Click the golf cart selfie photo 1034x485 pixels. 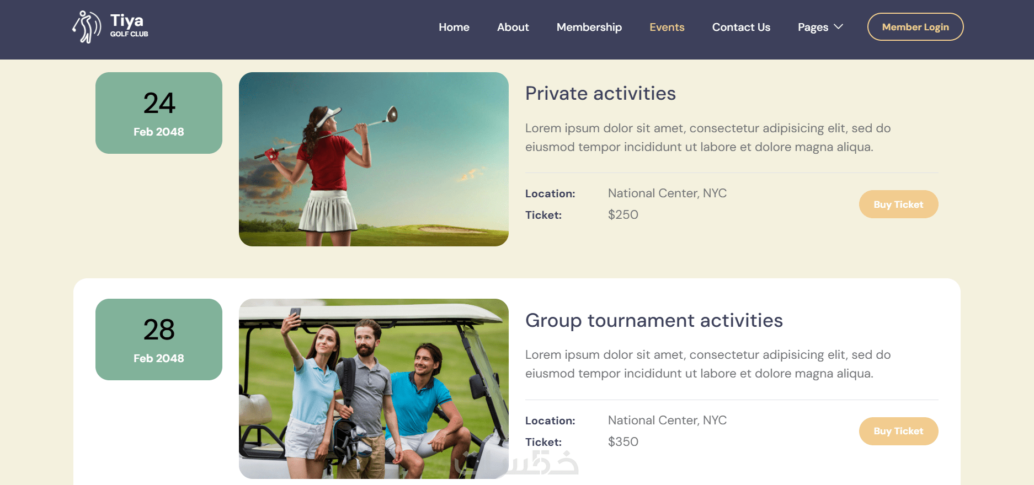[x=374, y=389]
